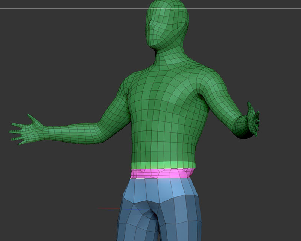The height and width of the screenshot is (241, 301).
Task: Click the open hand with spread fingers
Action: click(27, 129)
